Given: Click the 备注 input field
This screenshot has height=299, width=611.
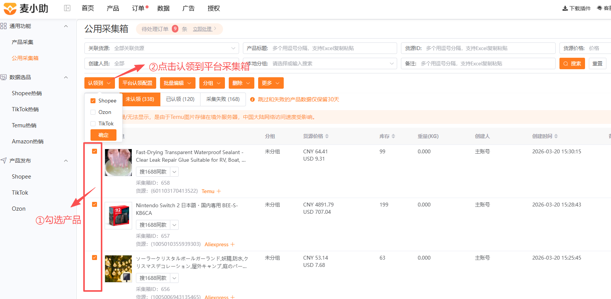Looking at the screenshot, I should tap(478, 63).
